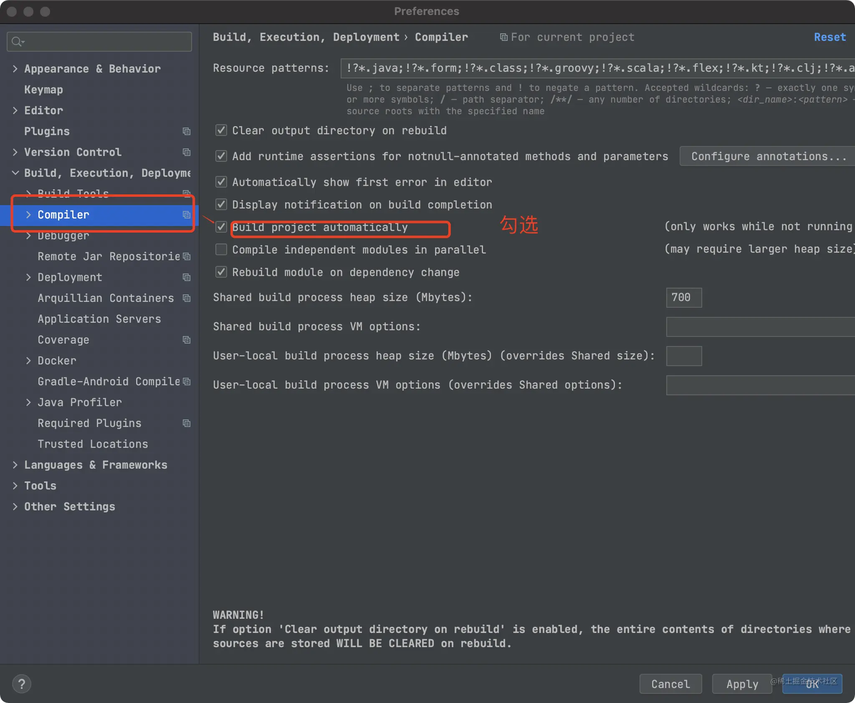This screenshot has width=855, height=703.
Task: Click the project-level icon beside Gradle-Android Compiler
Action: coord(187,382)
